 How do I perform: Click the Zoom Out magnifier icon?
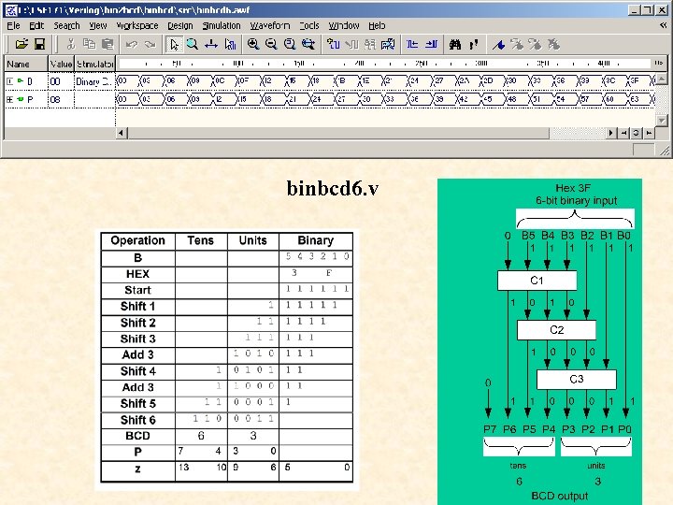[271, 44]
